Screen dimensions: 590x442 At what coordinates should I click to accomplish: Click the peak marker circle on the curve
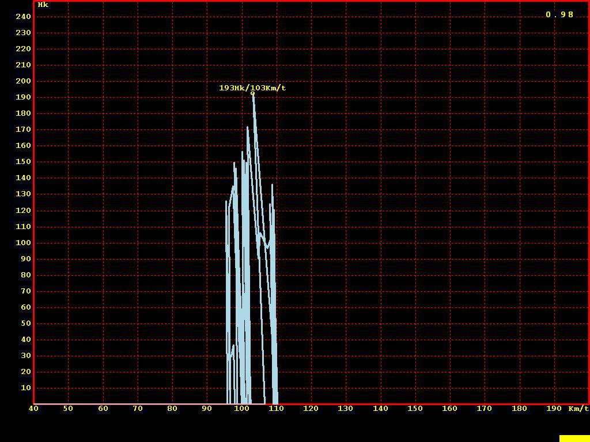(x=252, y=93)
